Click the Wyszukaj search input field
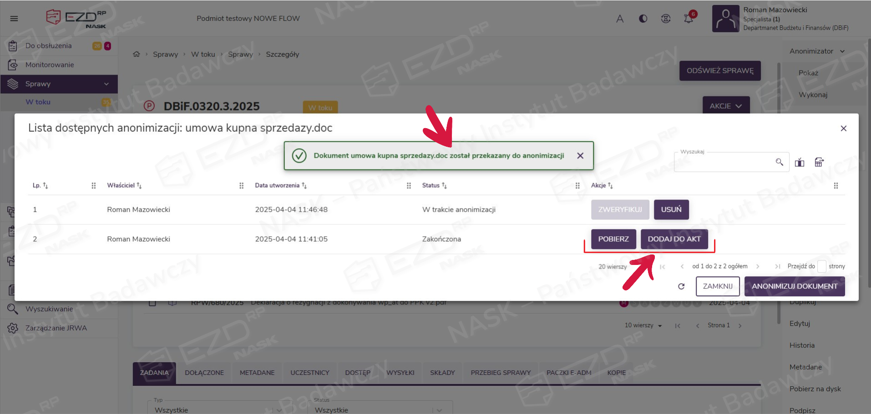Screen dimensions: 871x414 click(x=724, y=162)
